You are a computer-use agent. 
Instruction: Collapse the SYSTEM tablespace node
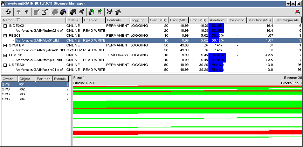5,45
